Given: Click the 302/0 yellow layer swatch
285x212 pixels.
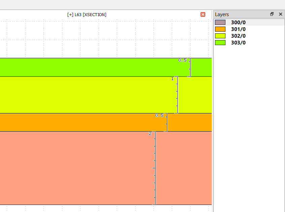Looking at the screenshot, I should point(220,36).
